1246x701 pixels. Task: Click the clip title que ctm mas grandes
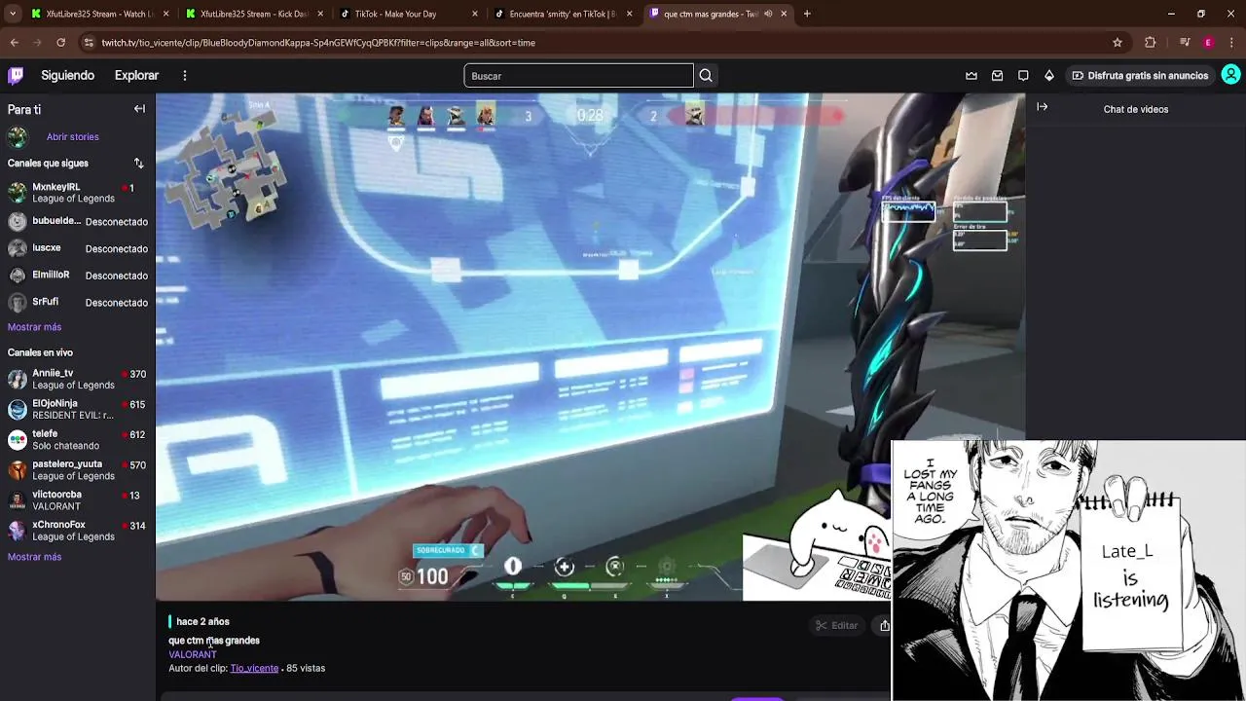pyautogui.click(x=214, y=641)
